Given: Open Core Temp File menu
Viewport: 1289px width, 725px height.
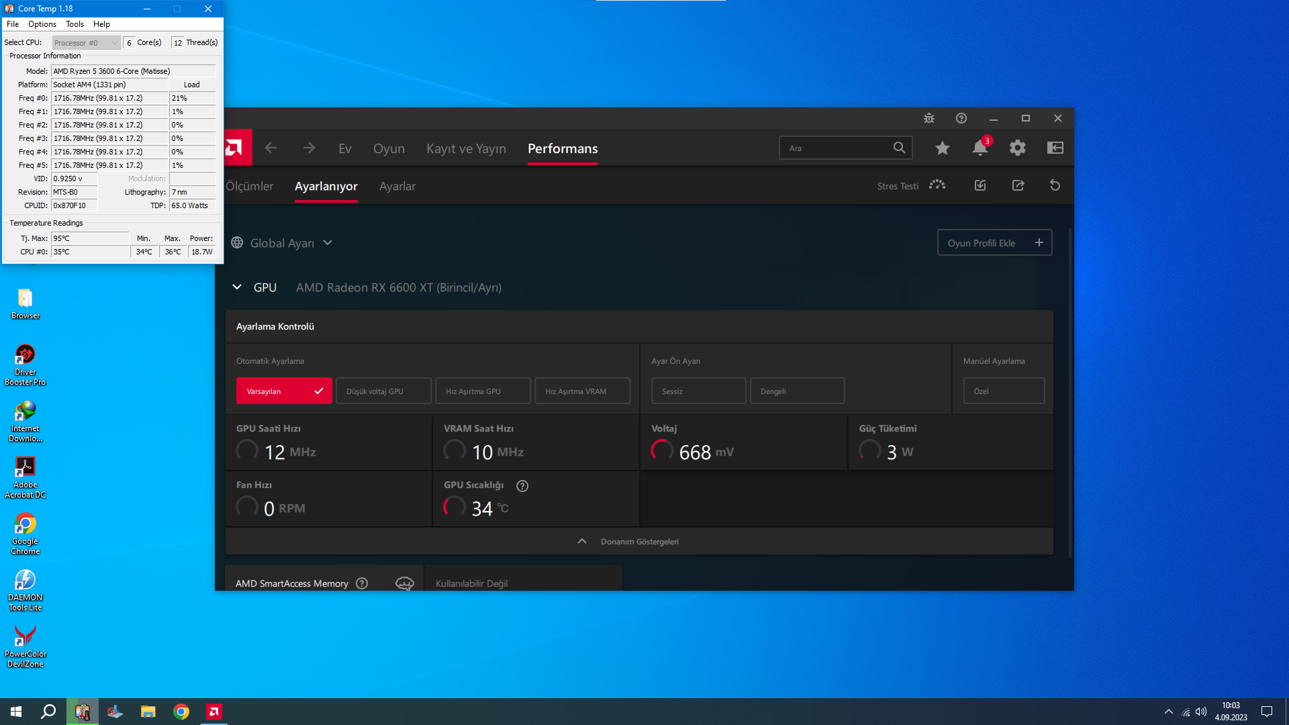Looking at the screenshot, I should (13, 24).
